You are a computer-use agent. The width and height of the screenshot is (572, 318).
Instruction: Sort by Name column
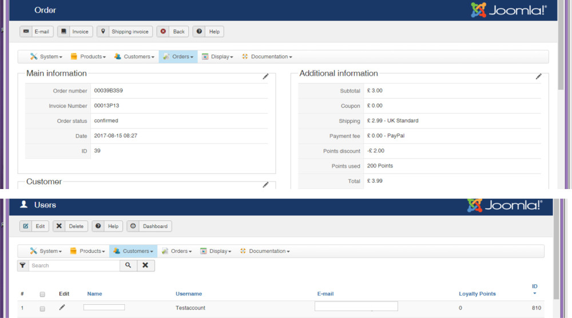click(94, 293)
